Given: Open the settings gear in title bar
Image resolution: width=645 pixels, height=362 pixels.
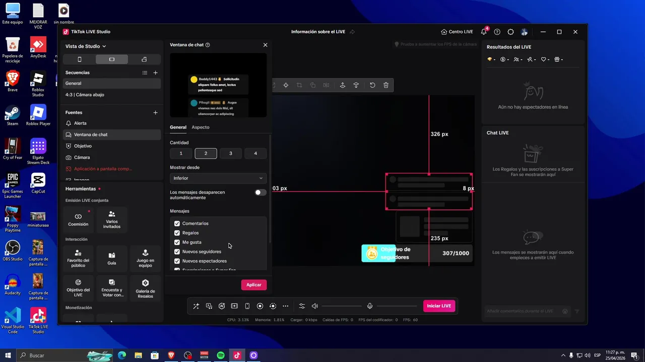Looking at the screenshot, I should (x=510, y=32).
